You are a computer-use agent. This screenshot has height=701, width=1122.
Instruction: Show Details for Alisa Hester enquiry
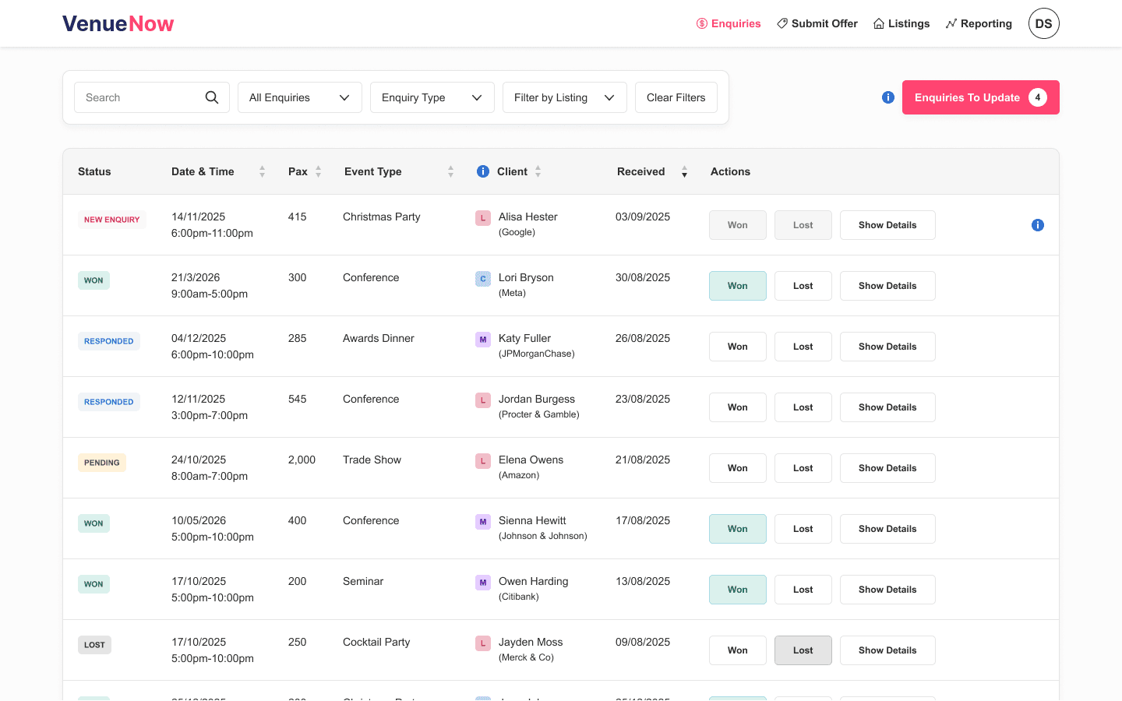click(887, 225)
